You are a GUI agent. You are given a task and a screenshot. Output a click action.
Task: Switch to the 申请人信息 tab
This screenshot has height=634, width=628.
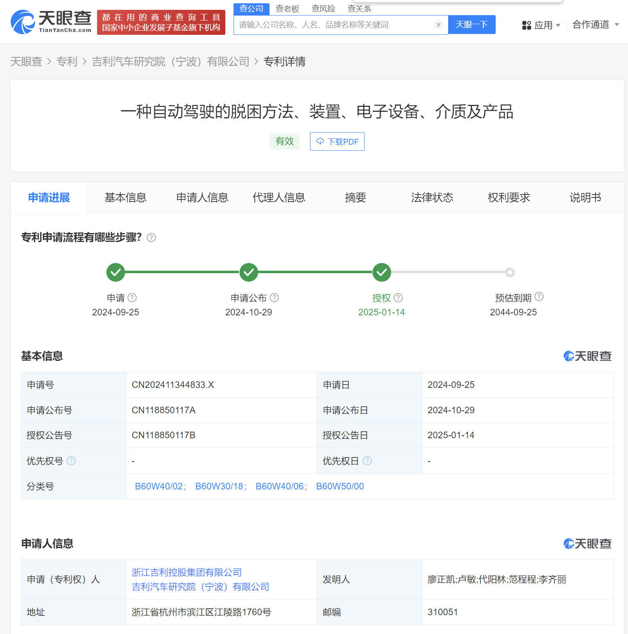tap(202, 198)
